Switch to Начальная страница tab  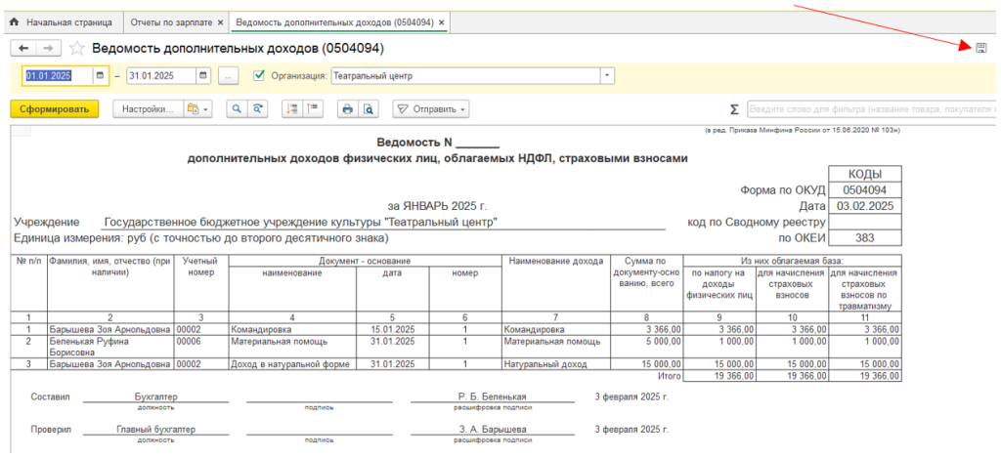pos(62,22)
